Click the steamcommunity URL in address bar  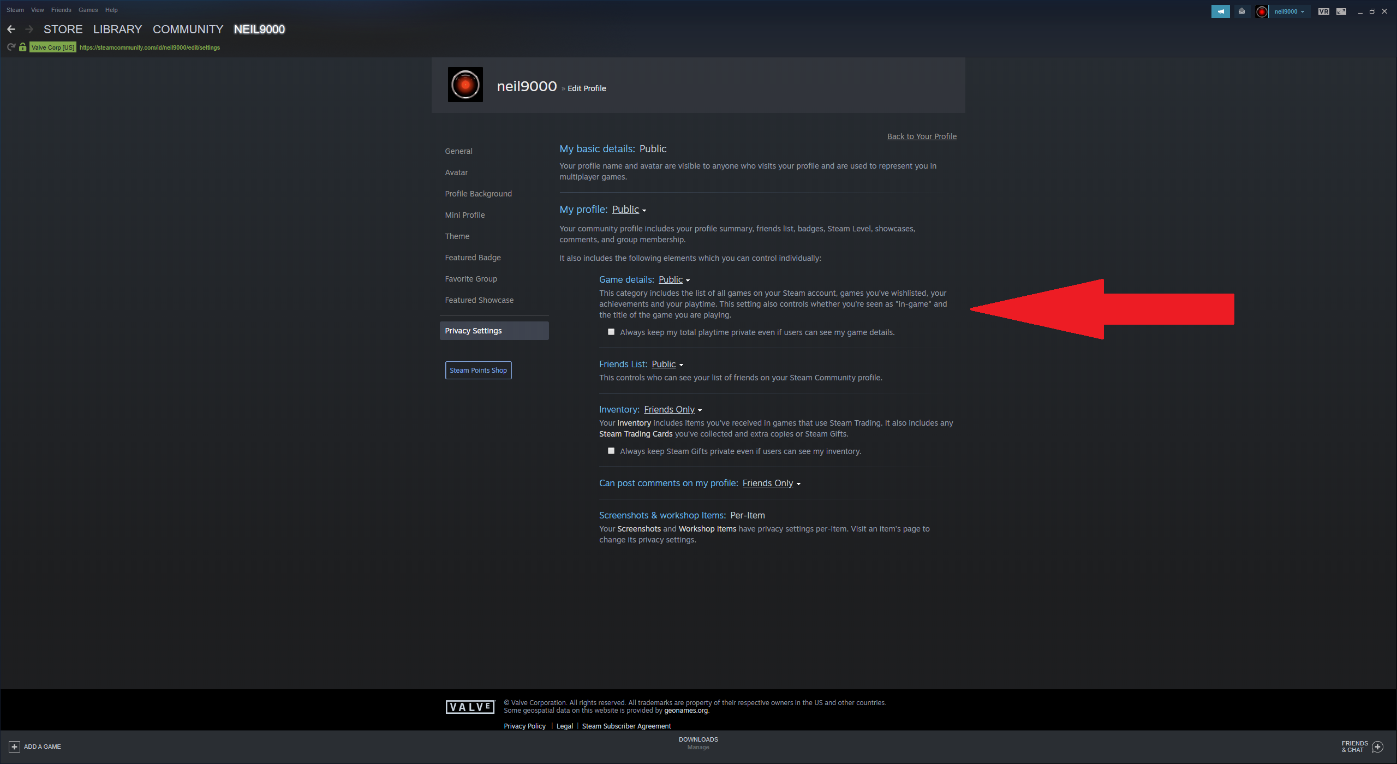pos(150,47)
